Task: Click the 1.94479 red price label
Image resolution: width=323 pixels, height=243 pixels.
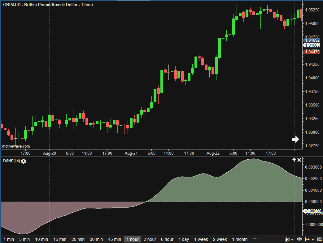Action: (x=312, y=52)
